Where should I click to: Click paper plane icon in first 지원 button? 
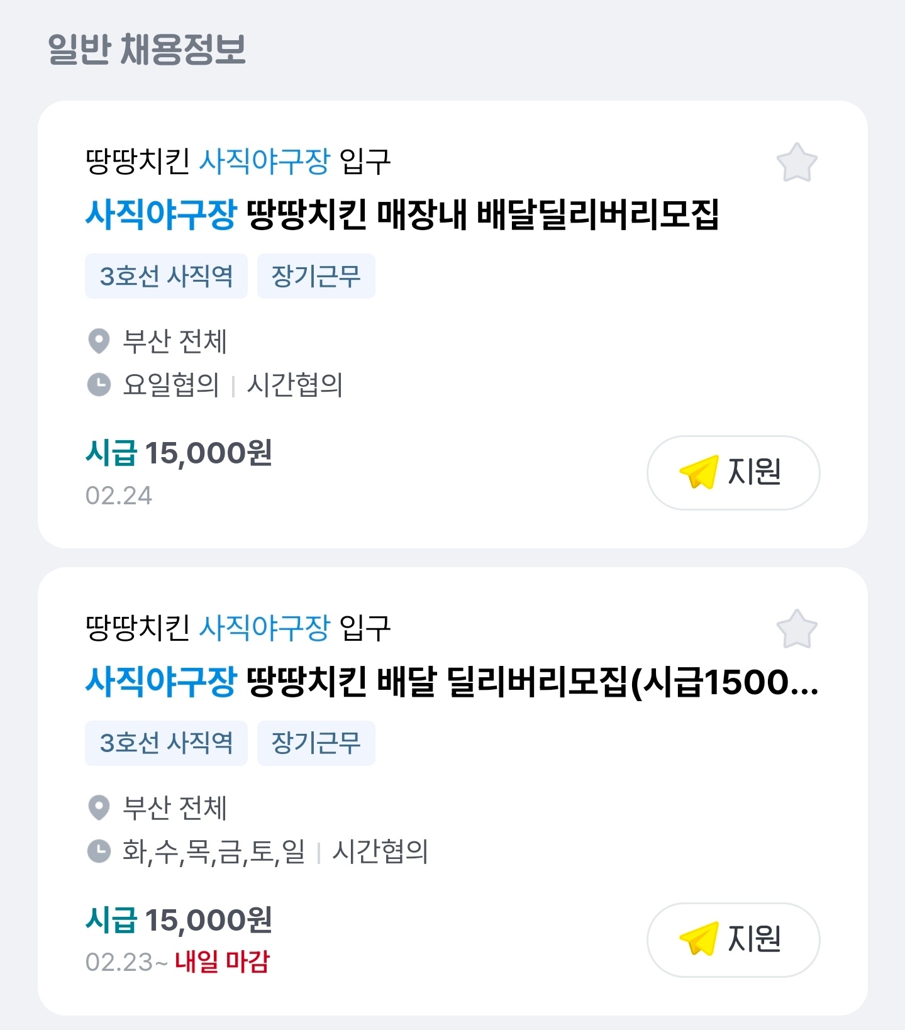[698, 472]
